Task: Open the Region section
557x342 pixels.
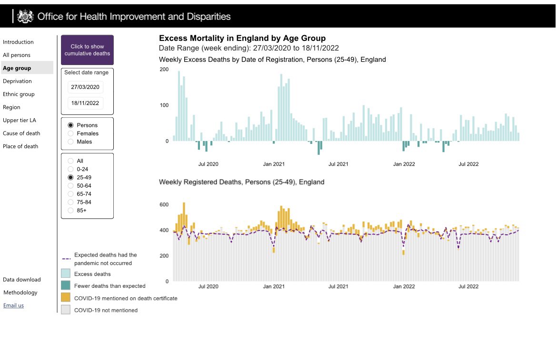Action: point(12,107)
